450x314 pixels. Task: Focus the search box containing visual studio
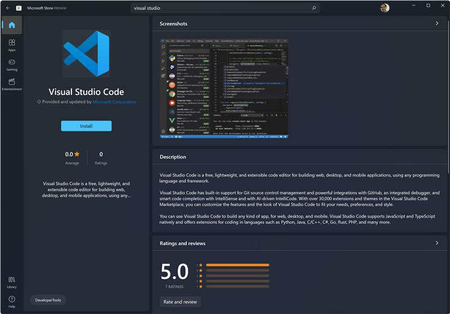[x=226, y=8]
